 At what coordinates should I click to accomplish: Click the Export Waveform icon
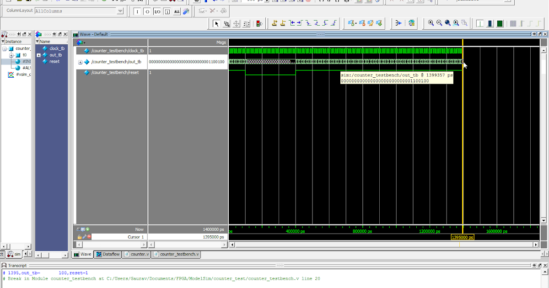(x=412, y=23)
